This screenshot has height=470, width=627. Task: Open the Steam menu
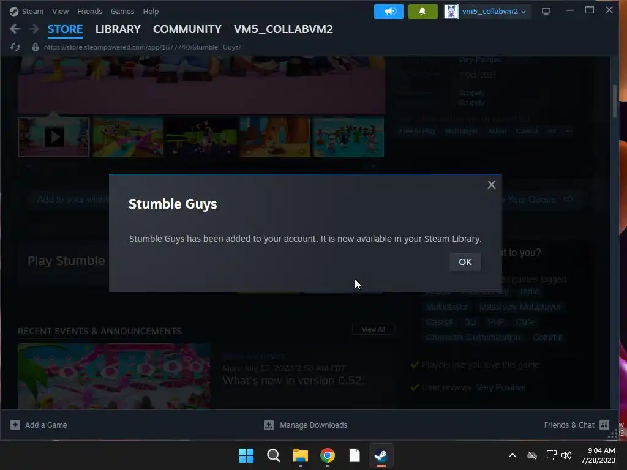tap(32, 11)
